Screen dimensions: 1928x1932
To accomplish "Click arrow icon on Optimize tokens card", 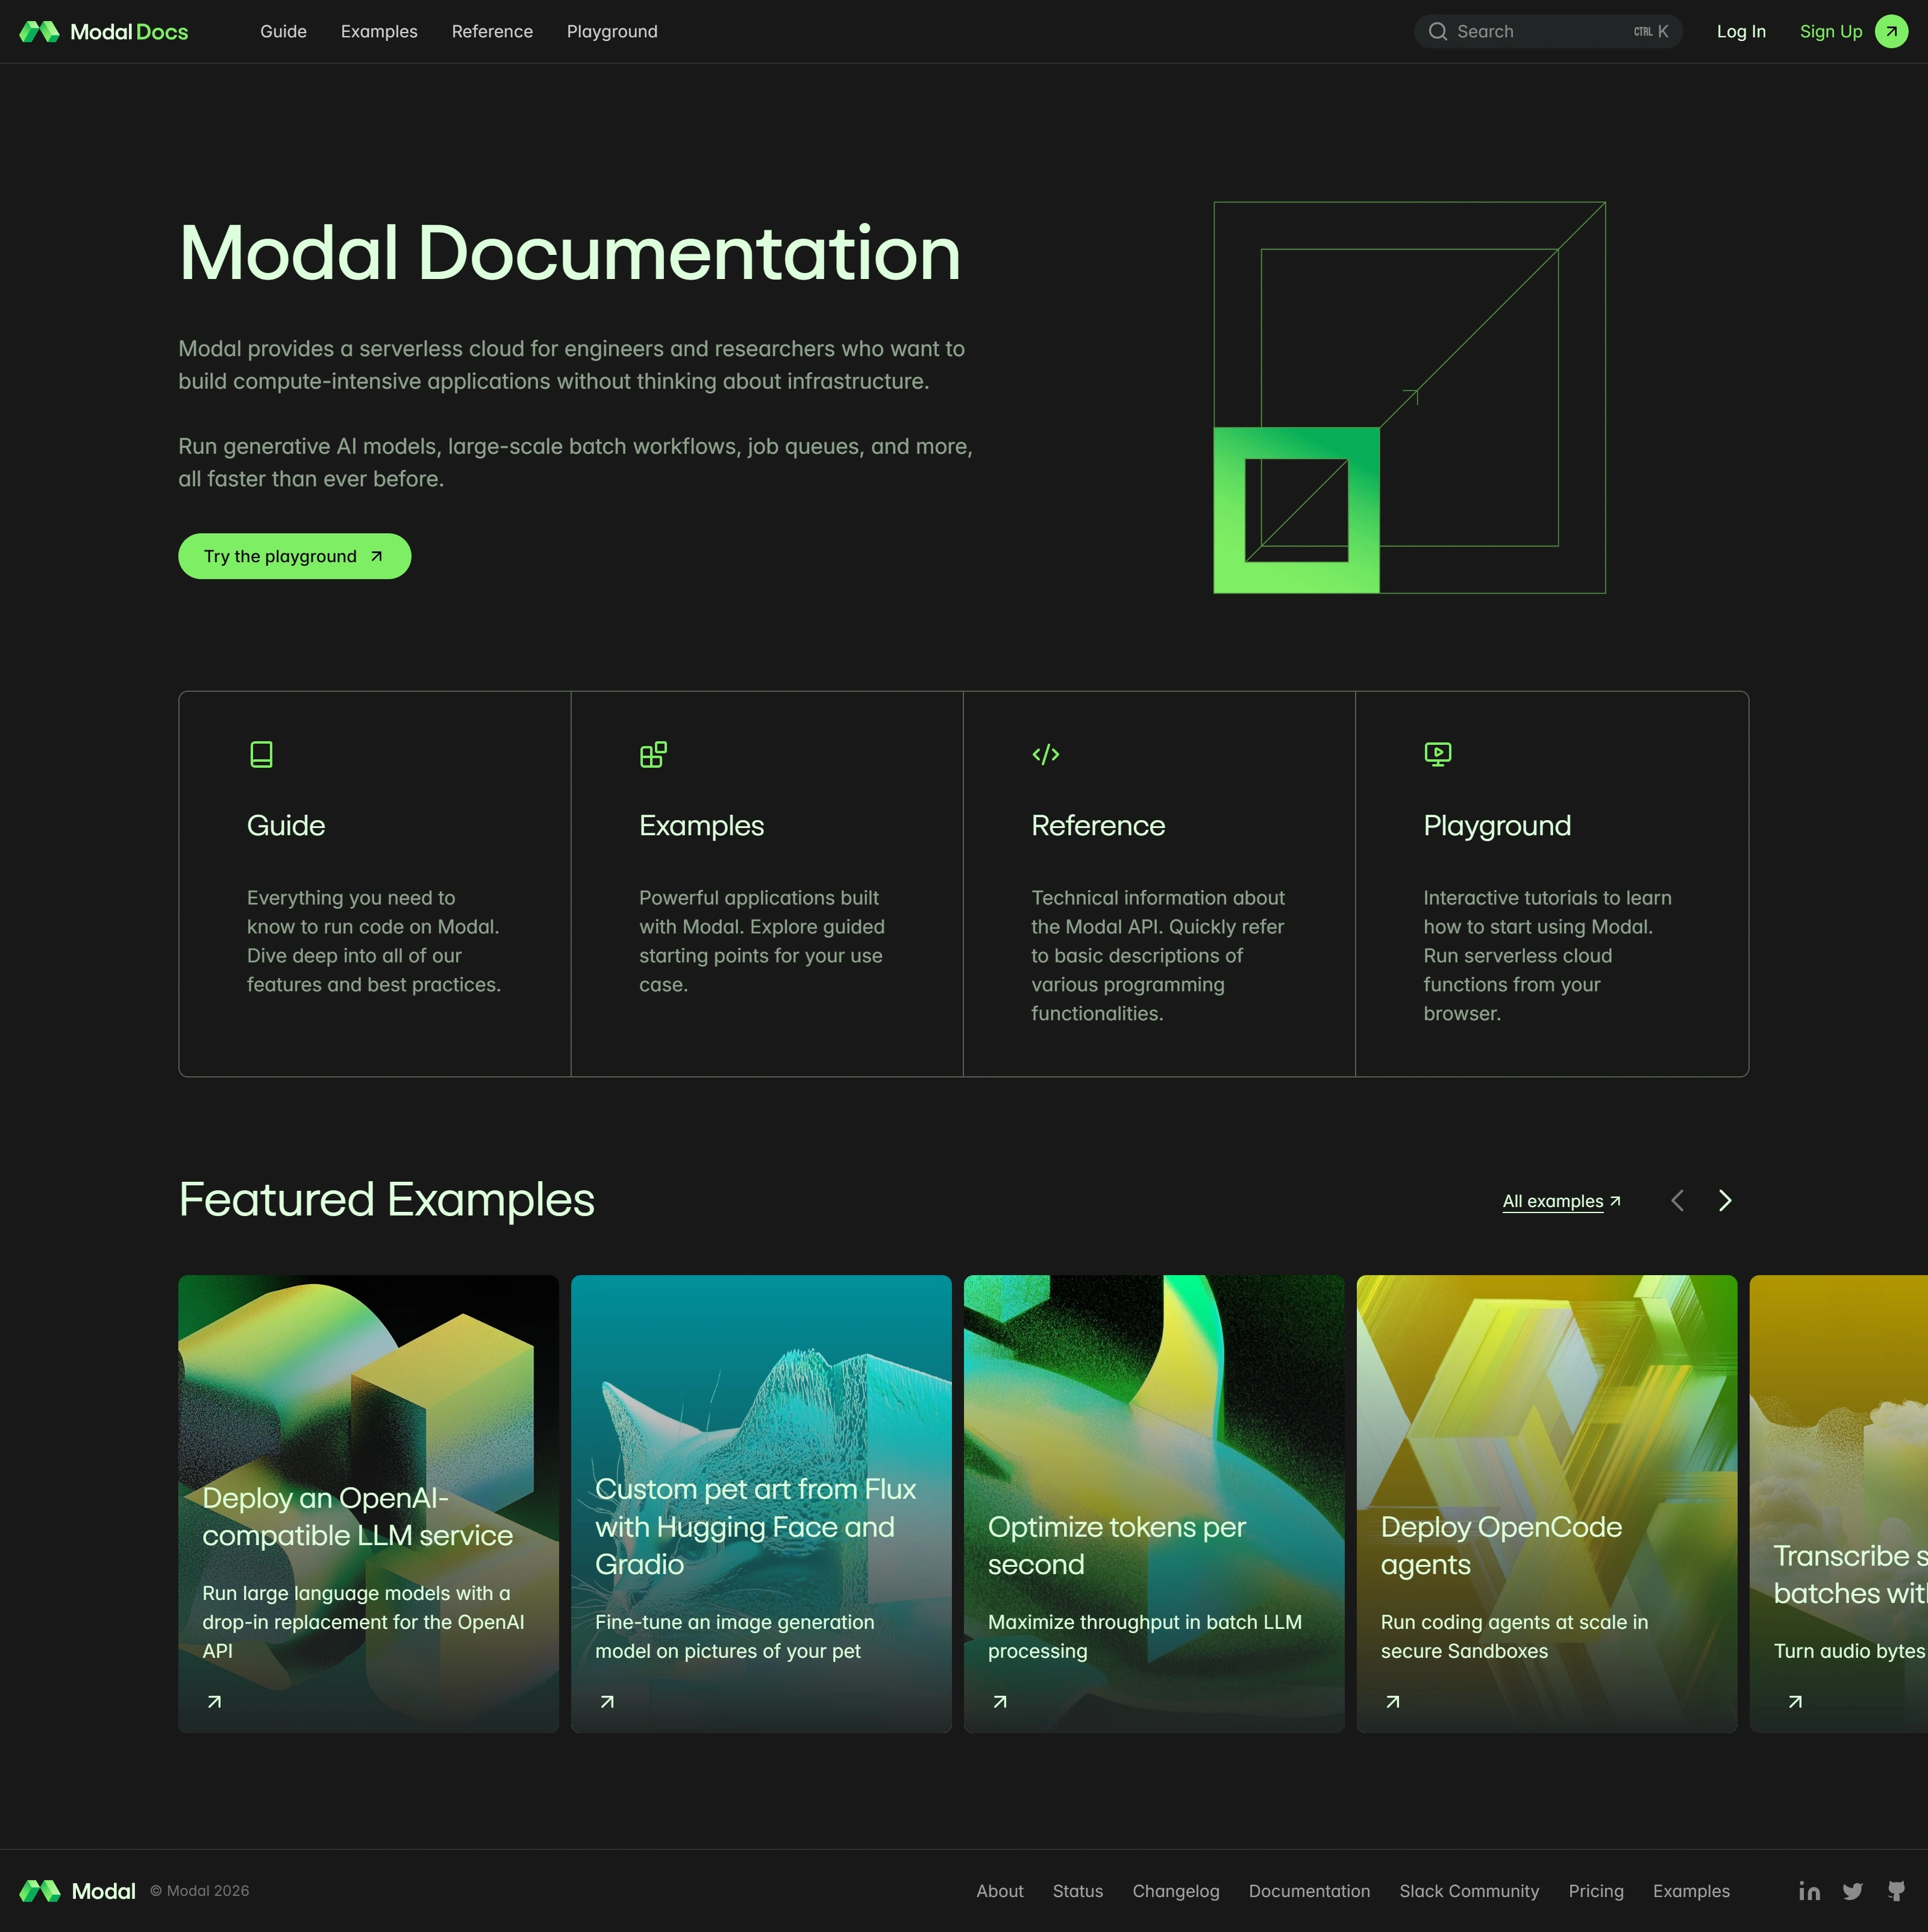I will tap(1000, 1702).
